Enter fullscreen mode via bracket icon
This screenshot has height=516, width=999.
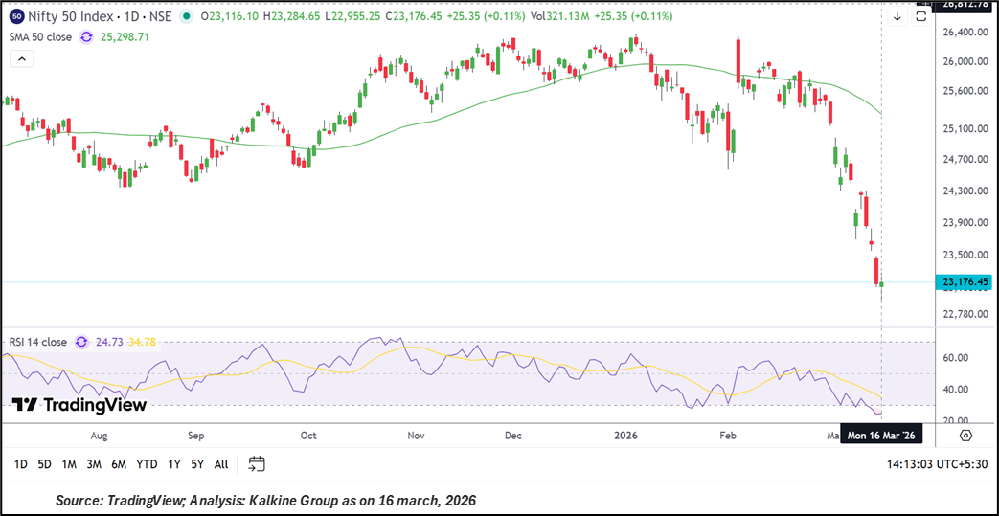(920, 16)
